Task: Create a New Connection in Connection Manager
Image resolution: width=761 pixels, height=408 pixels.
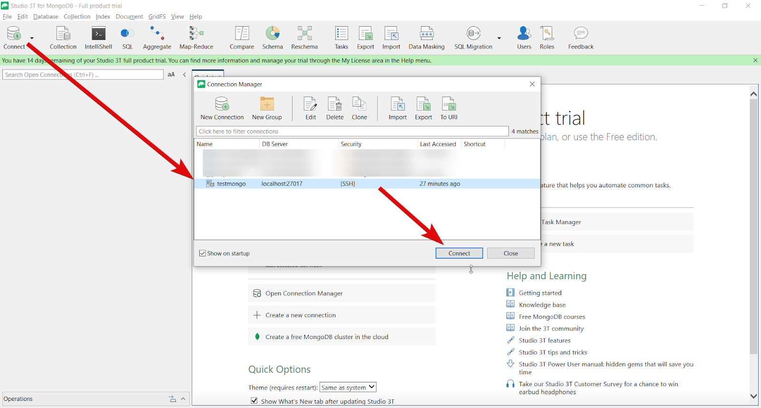Action: point(222,108)
